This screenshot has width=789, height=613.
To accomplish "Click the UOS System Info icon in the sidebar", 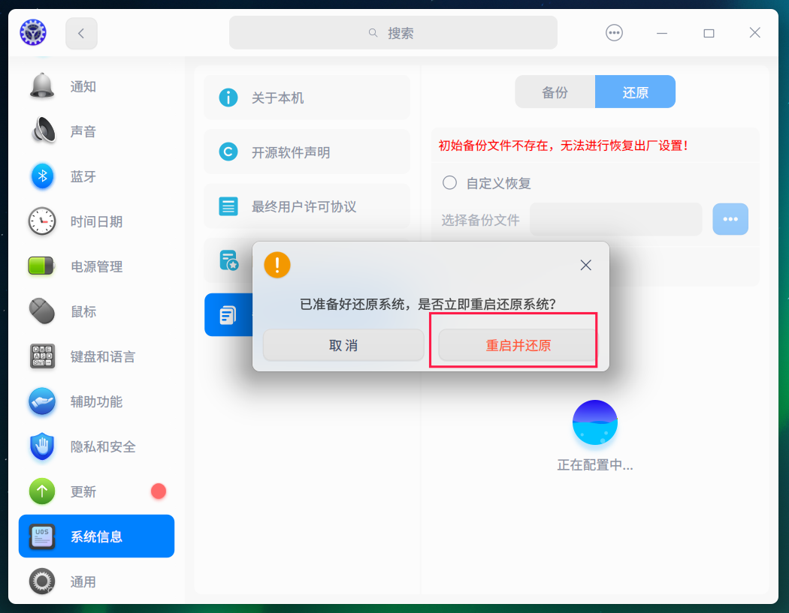I will click(x=42, y=536).
